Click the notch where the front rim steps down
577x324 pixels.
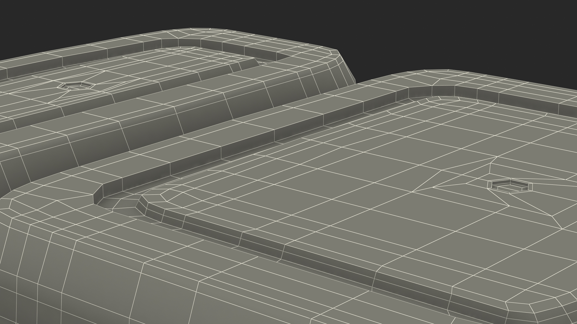tap(98, 195)
